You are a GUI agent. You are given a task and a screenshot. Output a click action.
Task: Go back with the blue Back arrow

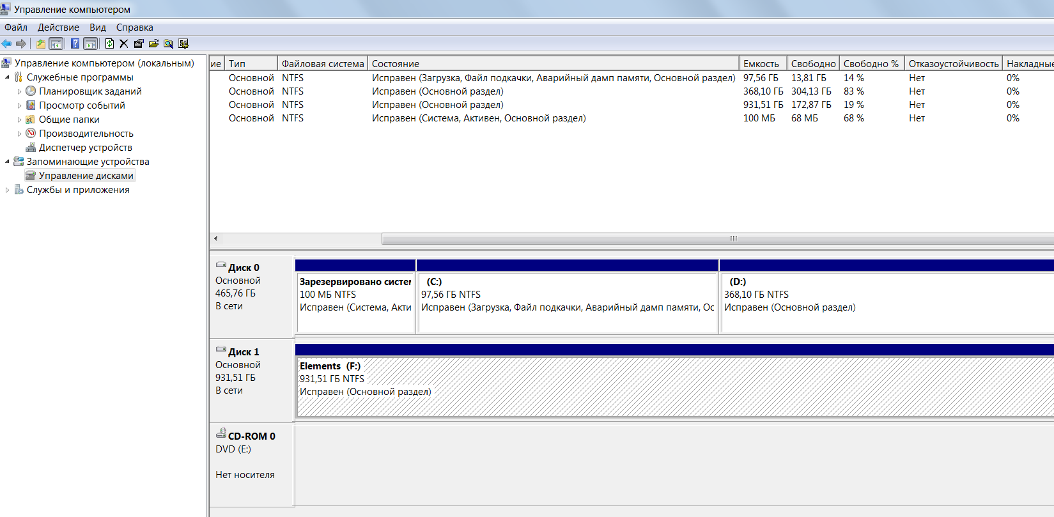tap(6, 43)
